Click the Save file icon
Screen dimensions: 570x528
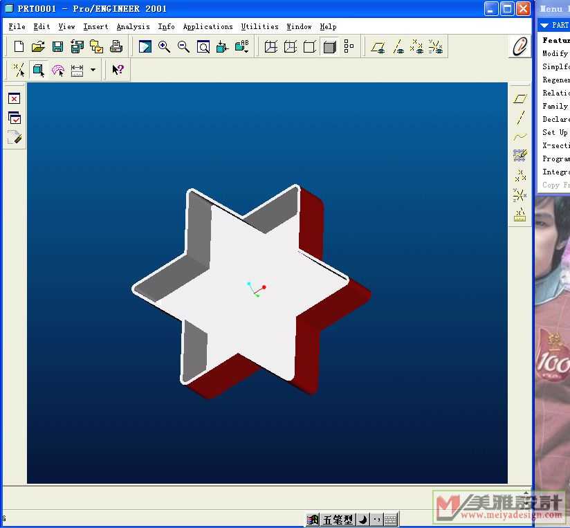[58, 47]
